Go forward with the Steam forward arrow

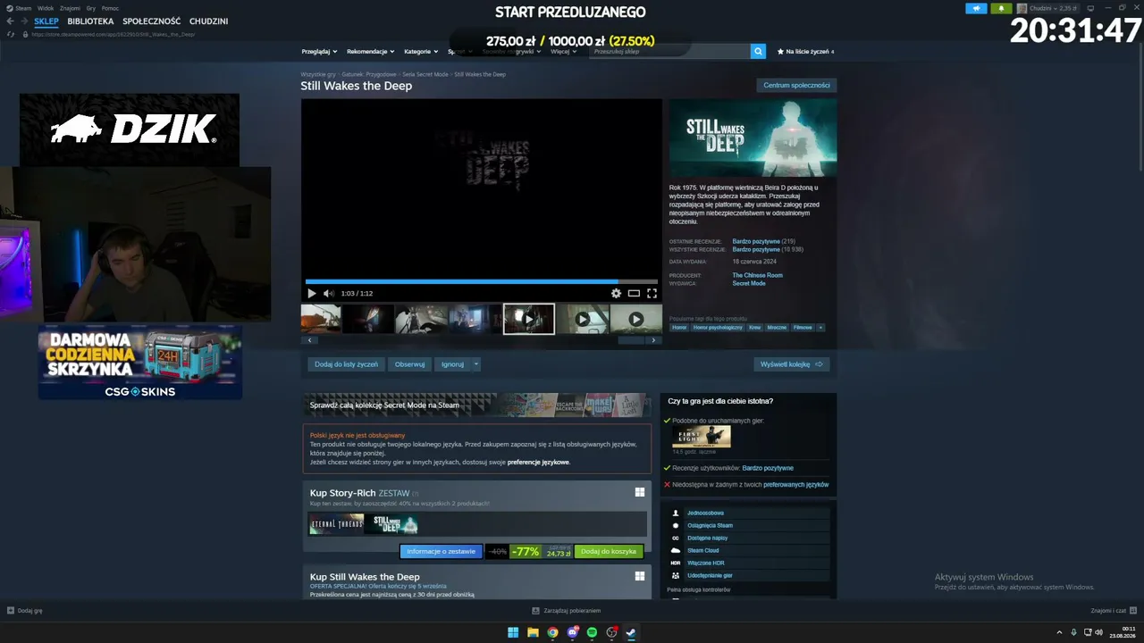click(23, 21)
